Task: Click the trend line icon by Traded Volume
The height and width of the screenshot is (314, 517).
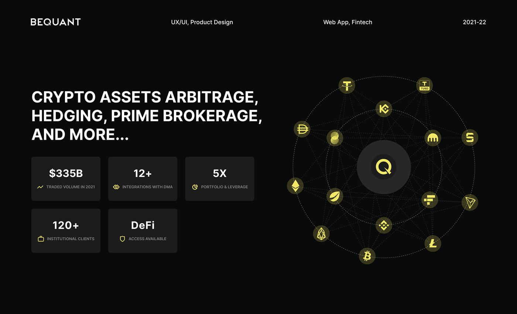Action: pyautogui.click(x=40, y=187)
